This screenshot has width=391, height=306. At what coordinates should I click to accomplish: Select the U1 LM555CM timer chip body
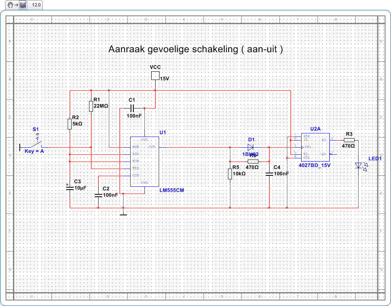pos(144,162)
